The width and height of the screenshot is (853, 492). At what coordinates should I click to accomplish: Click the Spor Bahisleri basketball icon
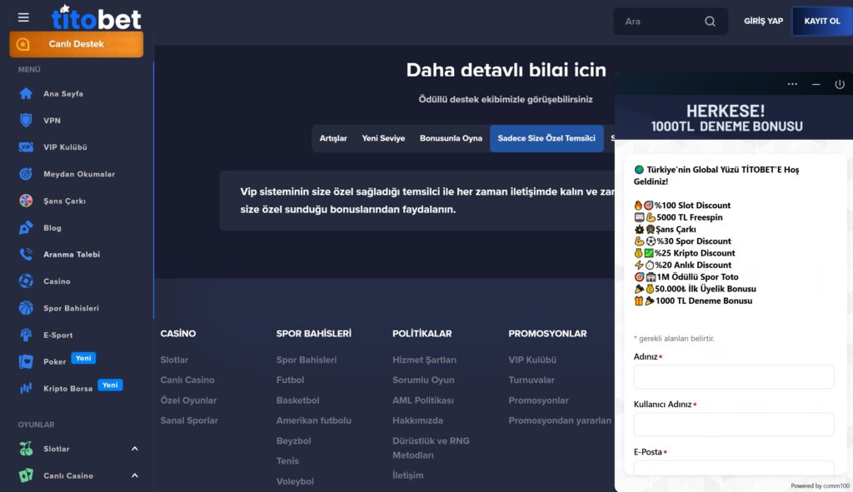point(26,308)
